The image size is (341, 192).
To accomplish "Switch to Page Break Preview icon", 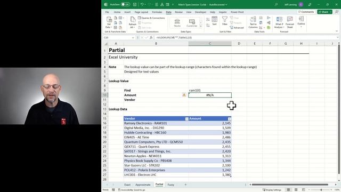I will pyautogui.click(x=304, y=190).
